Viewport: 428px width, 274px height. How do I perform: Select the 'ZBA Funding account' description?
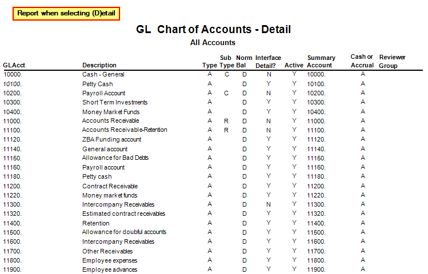111,140
